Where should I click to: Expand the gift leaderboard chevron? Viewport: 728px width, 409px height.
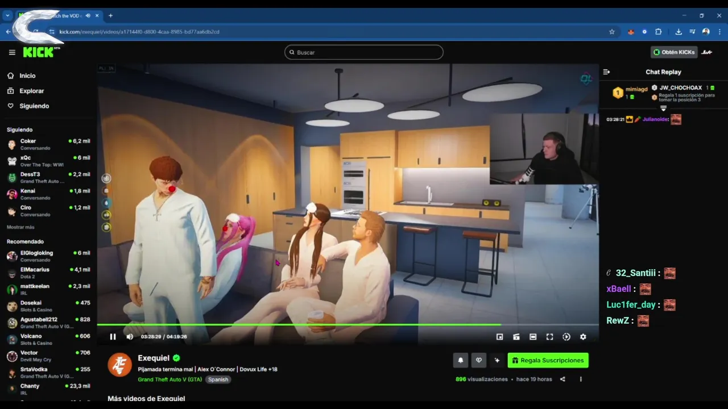pos(663,108)
